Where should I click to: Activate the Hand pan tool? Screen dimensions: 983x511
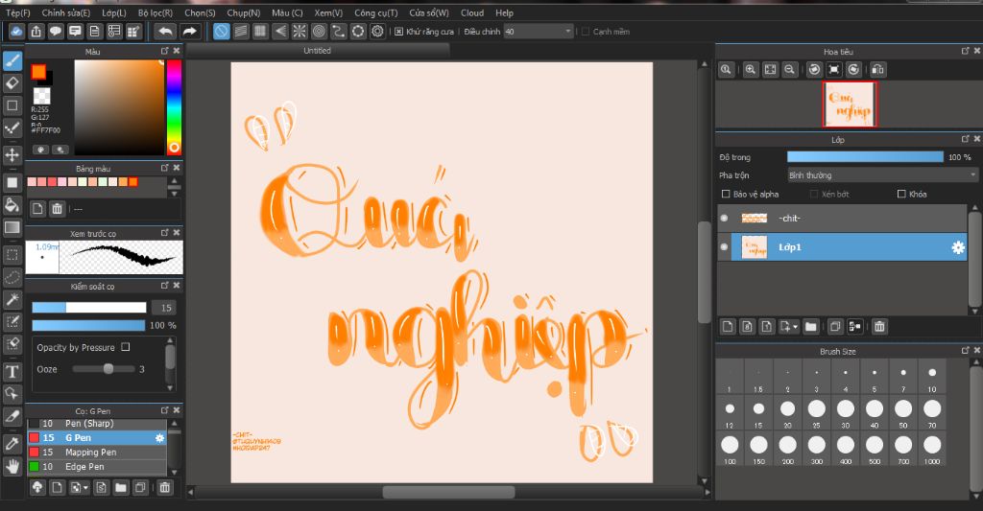click(x=12, y=466)
